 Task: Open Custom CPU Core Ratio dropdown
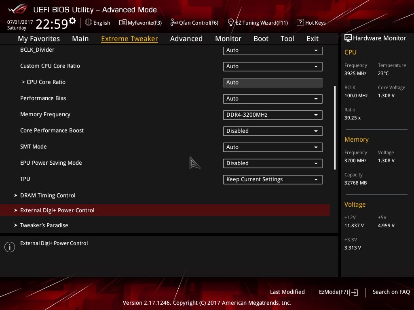273,67
